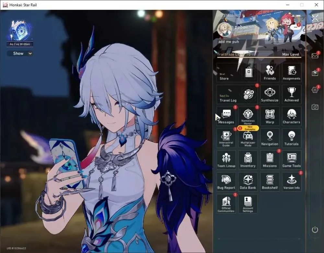Image resolution: width=324 pixels, height=253 pixels.
Task: Click the 'Max Level' text
Action: pos(291,54)
